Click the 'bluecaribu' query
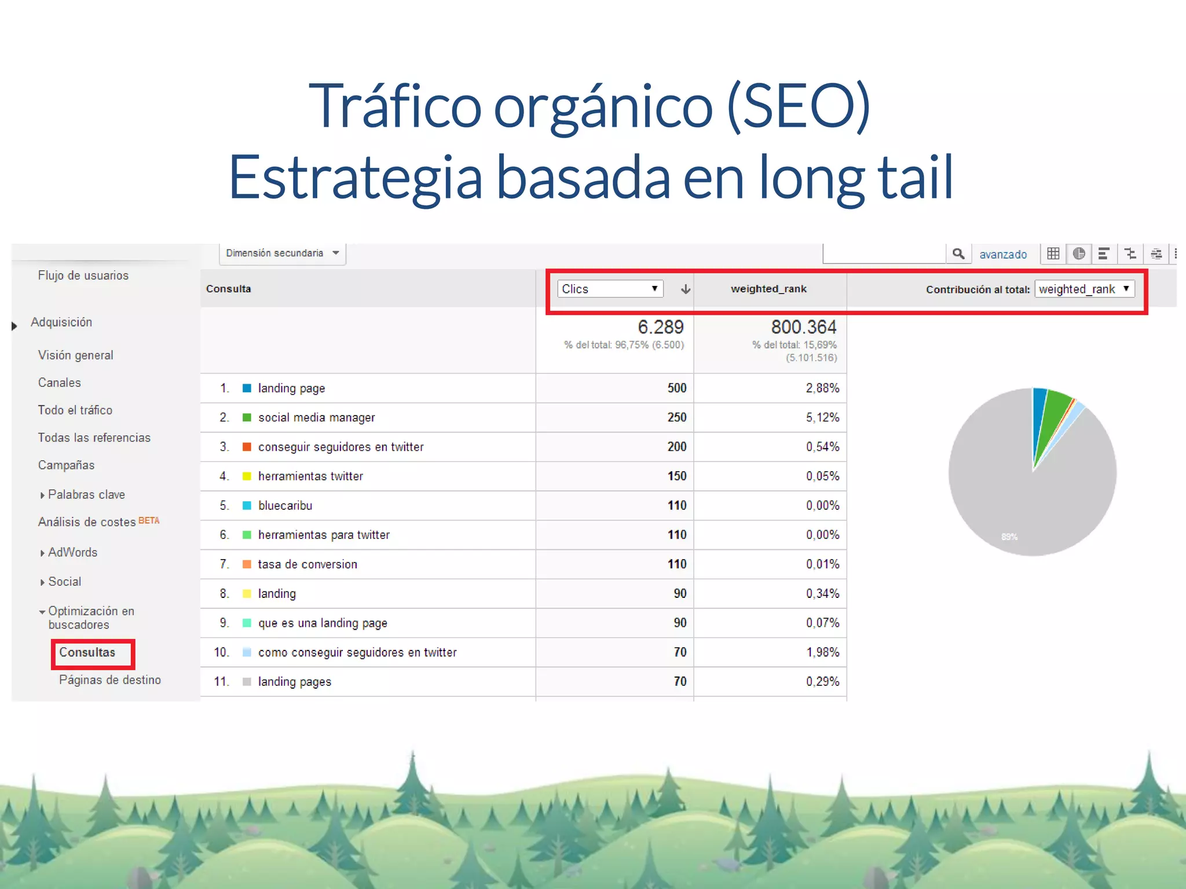 click(285, 505)
